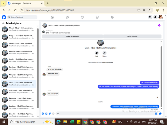This screenshot has width=167, height=125.
Task: Open Nicky conversation in list
Action: point(18,37)
